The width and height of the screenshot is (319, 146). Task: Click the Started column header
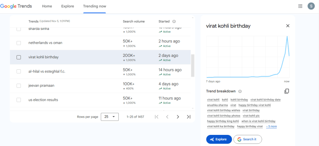[x=164, y=21]
